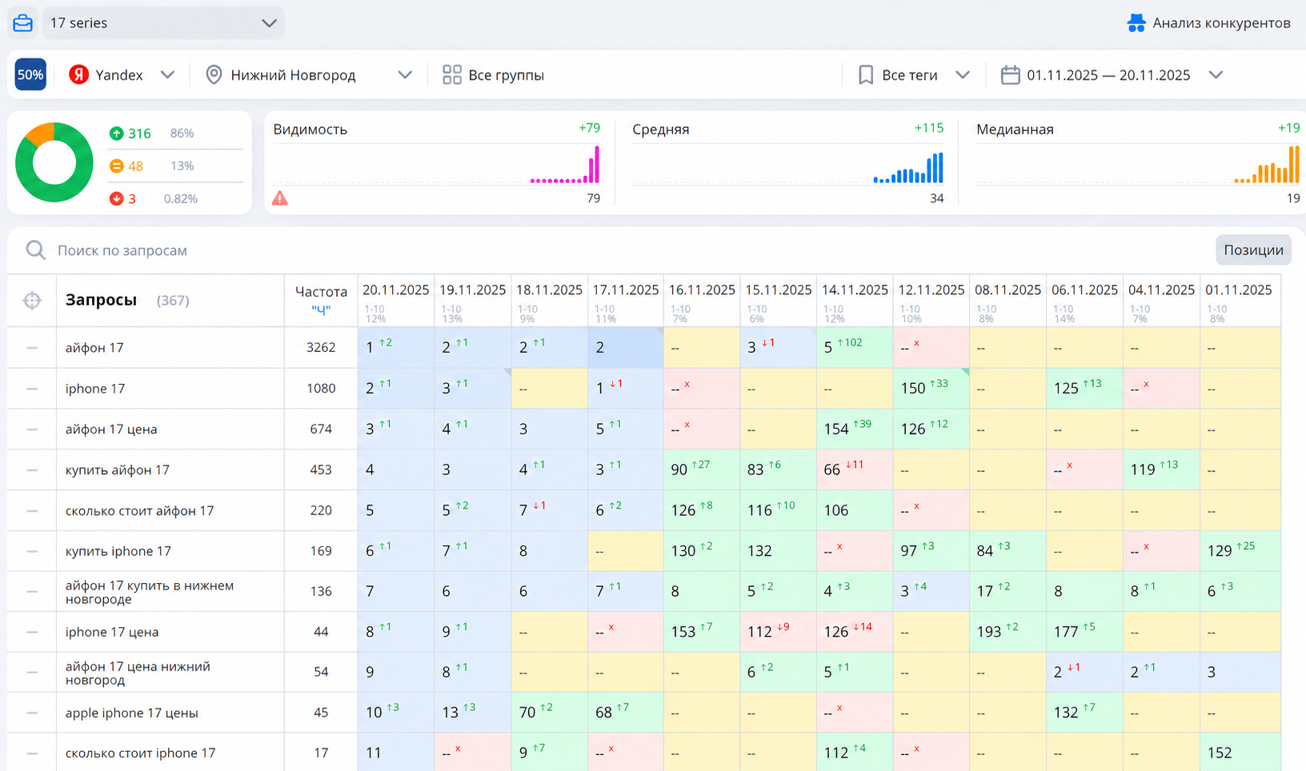Click the query text купить айфон 17
The width and height of the screenshot is (1306, 771).
118,470
